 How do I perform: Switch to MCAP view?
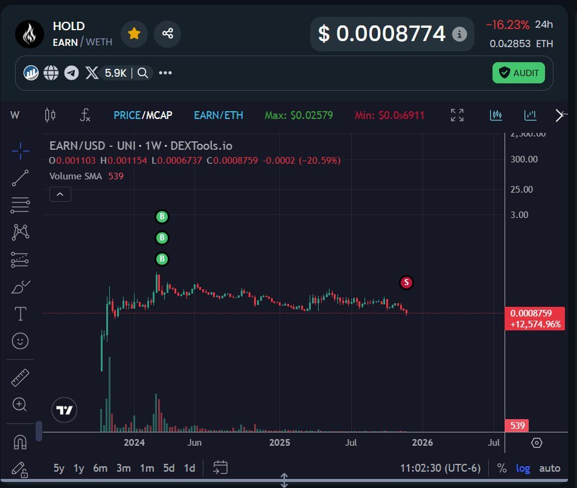(x=158, y=115)
